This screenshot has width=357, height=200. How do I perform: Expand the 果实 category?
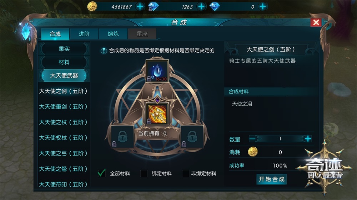coord(64,49)
